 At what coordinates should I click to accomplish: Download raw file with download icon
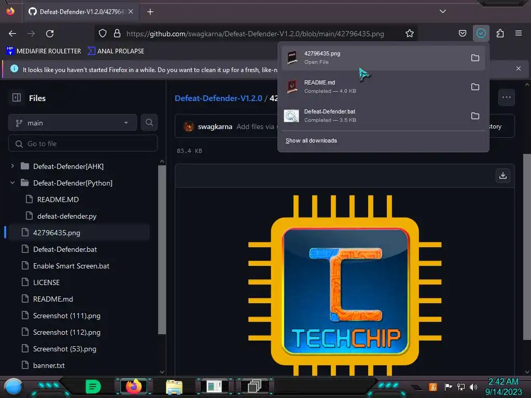tap(503, 175)
